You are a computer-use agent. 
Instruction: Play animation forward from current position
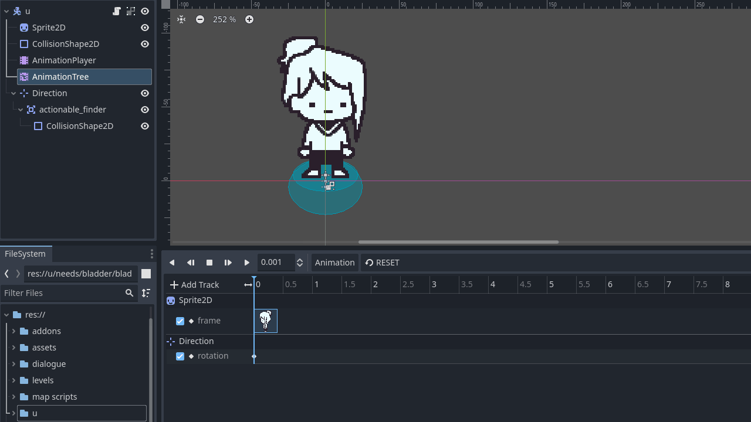point(247,263)
